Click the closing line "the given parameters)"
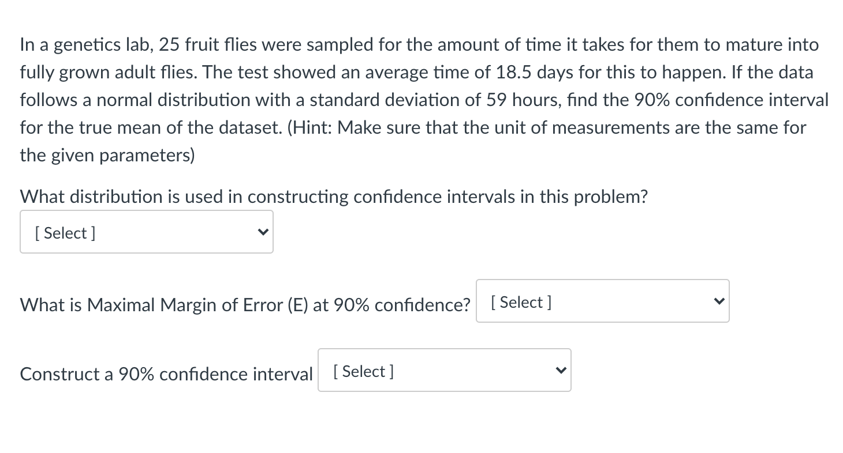Screen dimensions: 843x453 pyautogui.click(x=107, y=156)
